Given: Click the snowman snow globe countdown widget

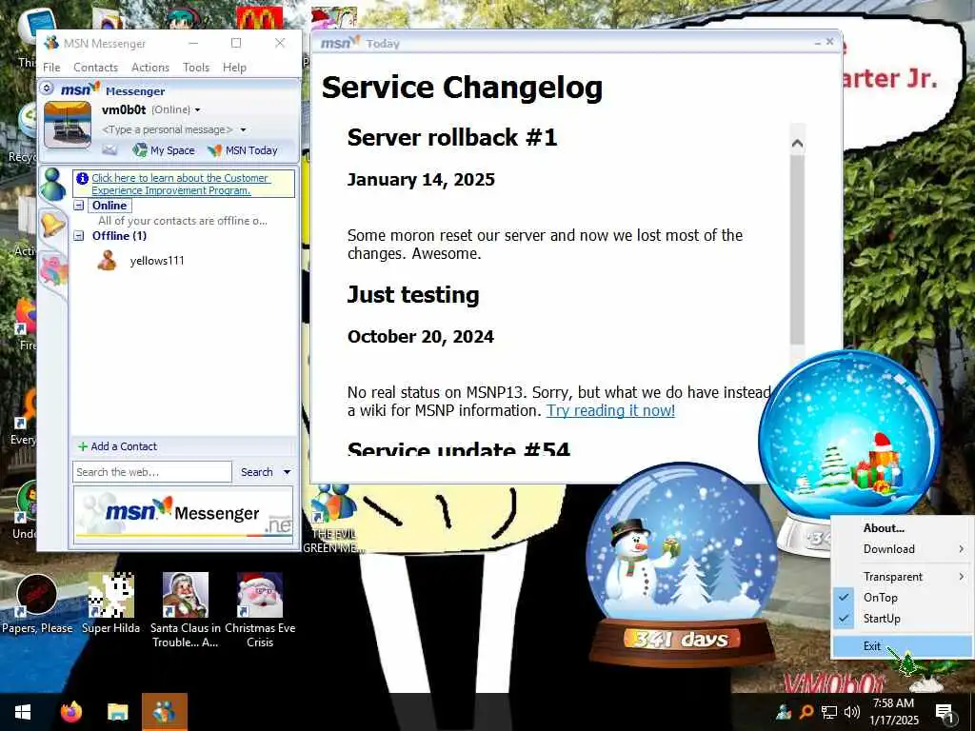Looking at the screenshot, I should point(682,564).
